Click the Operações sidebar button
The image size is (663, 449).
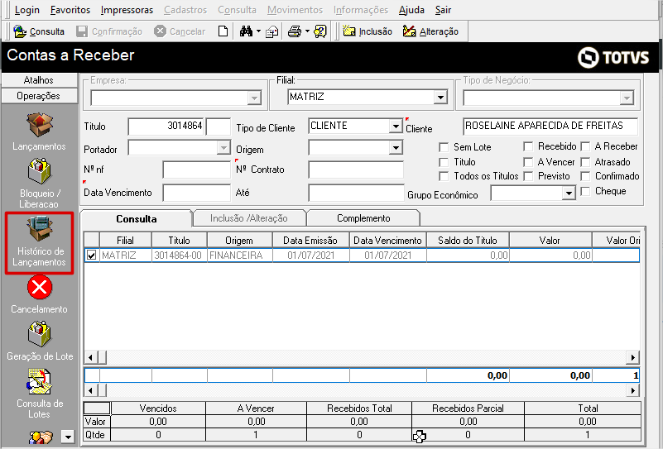tap(39, 96)
